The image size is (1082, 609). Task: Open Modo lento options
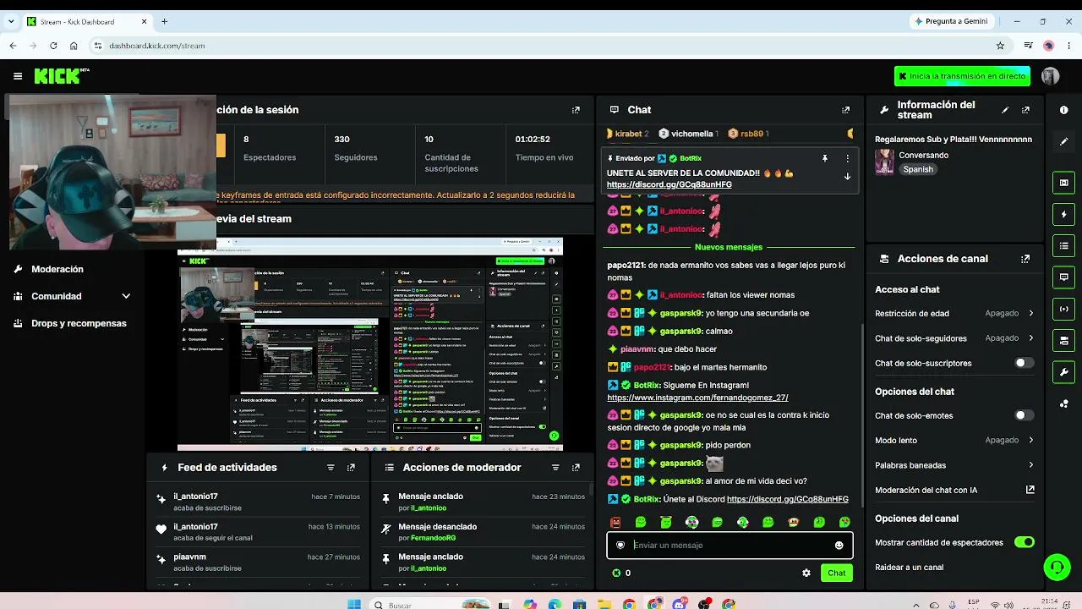tap(954, 440)
